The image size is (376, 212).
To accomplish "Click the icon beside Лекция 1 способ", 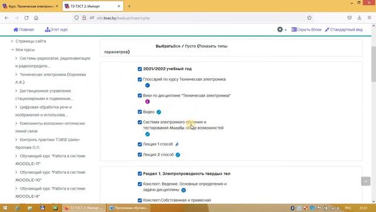I will (x=177, y=144).
